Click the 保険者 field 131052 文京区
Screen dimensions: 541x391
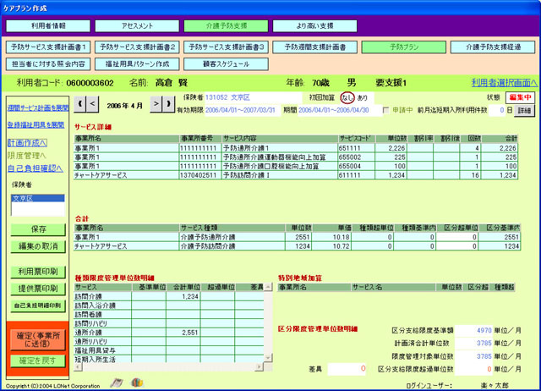(x=254, y=98)
